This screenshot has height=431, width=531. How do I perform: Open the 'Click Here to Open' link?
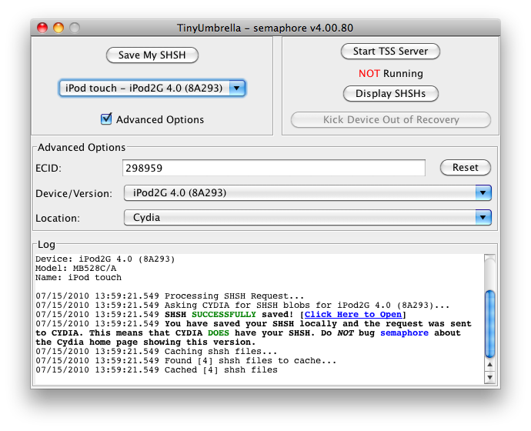click(x=353, y=315)
